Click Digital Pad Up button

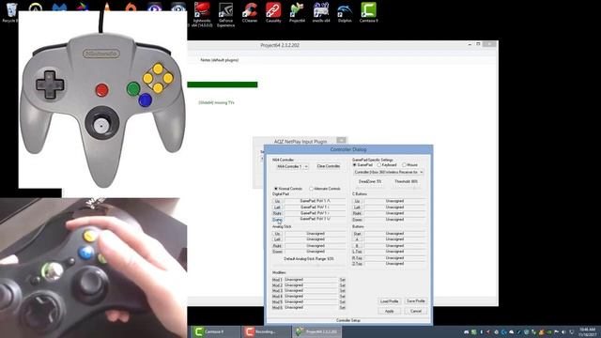click(x=278, y=201)
